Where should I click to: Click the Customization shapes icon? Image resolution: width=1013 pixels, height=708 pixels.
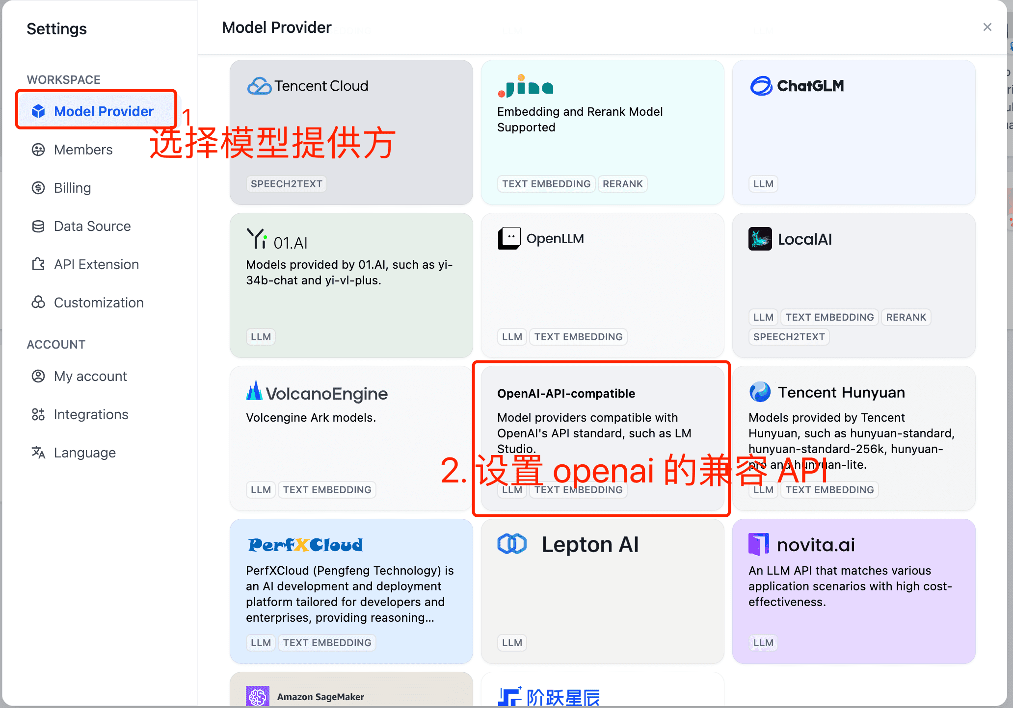coord(38,303)
